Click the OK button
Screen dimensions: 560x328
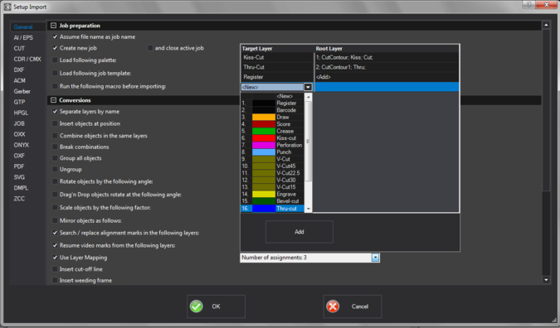click(x=216, y=306)
